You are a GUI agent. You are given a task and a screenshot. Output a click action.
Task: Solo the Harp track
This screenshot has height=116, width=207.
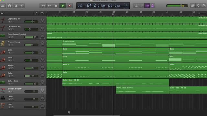pos(12,107)
